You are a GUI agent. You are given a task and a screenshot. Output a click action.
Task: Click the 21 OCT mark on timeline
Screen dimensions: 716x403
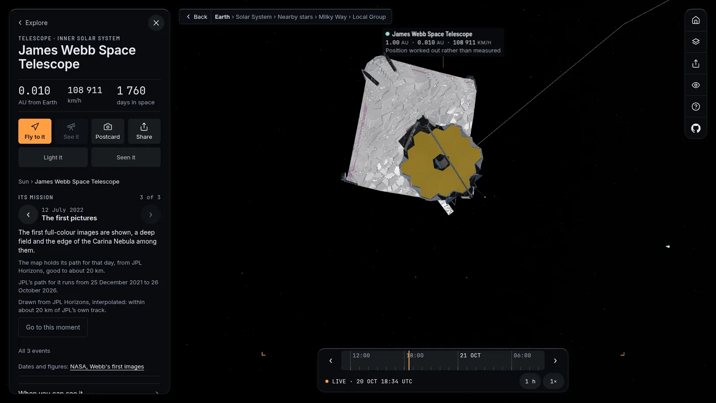coord(470,356)
